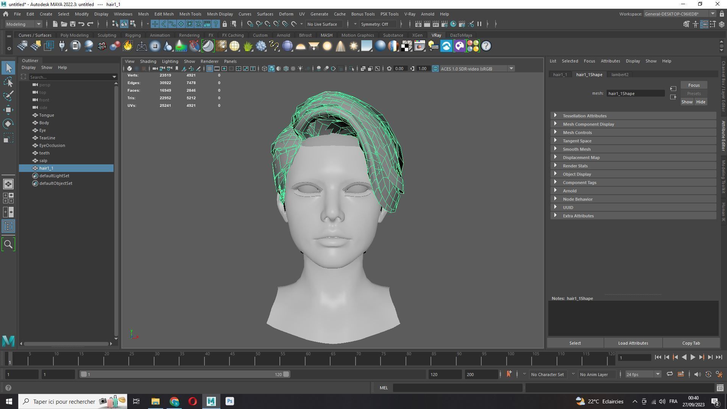Screen dimensions: 727x409
Task: Click the Open Scene folder icon
Action: (64, 24)
